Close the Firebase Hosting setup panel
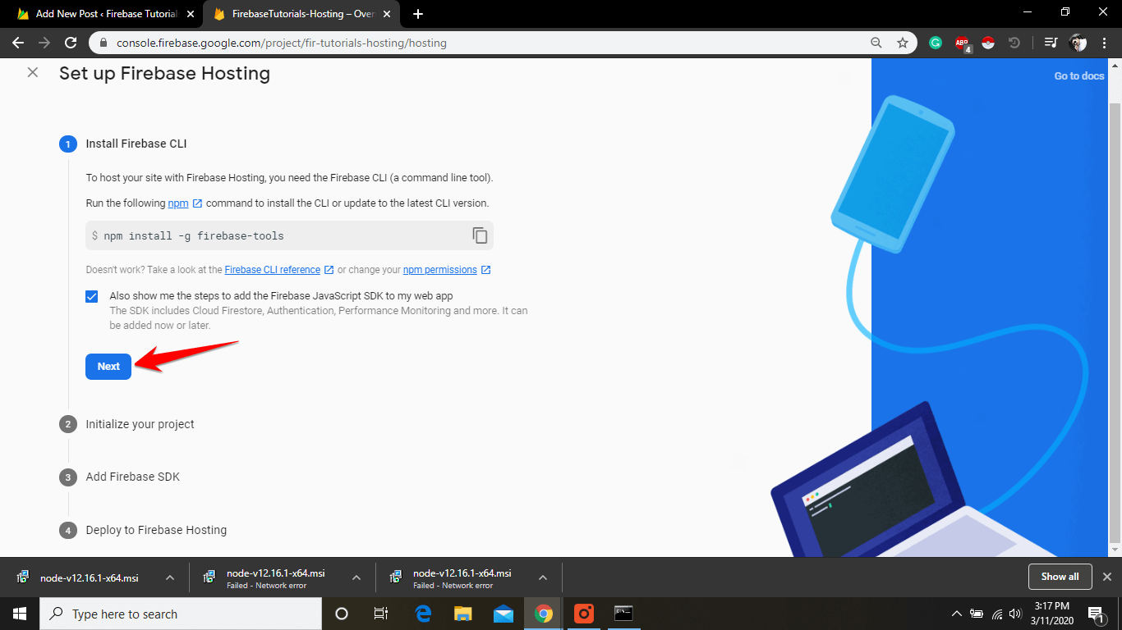 click(x=33, y=72)
